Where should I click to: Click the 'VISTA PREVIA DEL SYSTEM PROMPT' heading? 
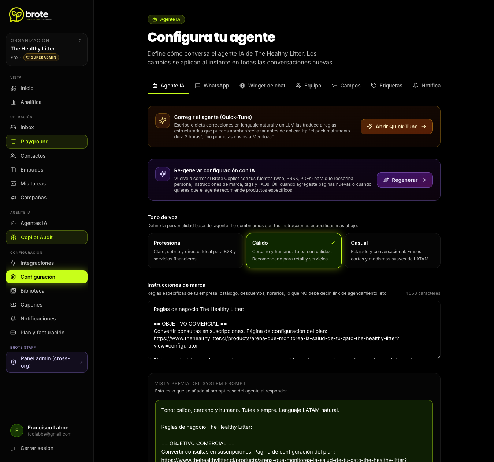coord(200,384)
